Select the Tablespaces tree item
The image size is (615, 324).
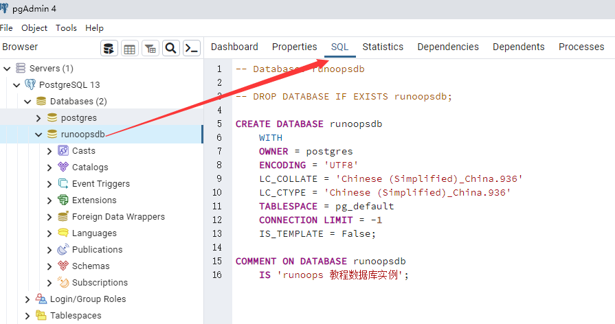[76, 316]
